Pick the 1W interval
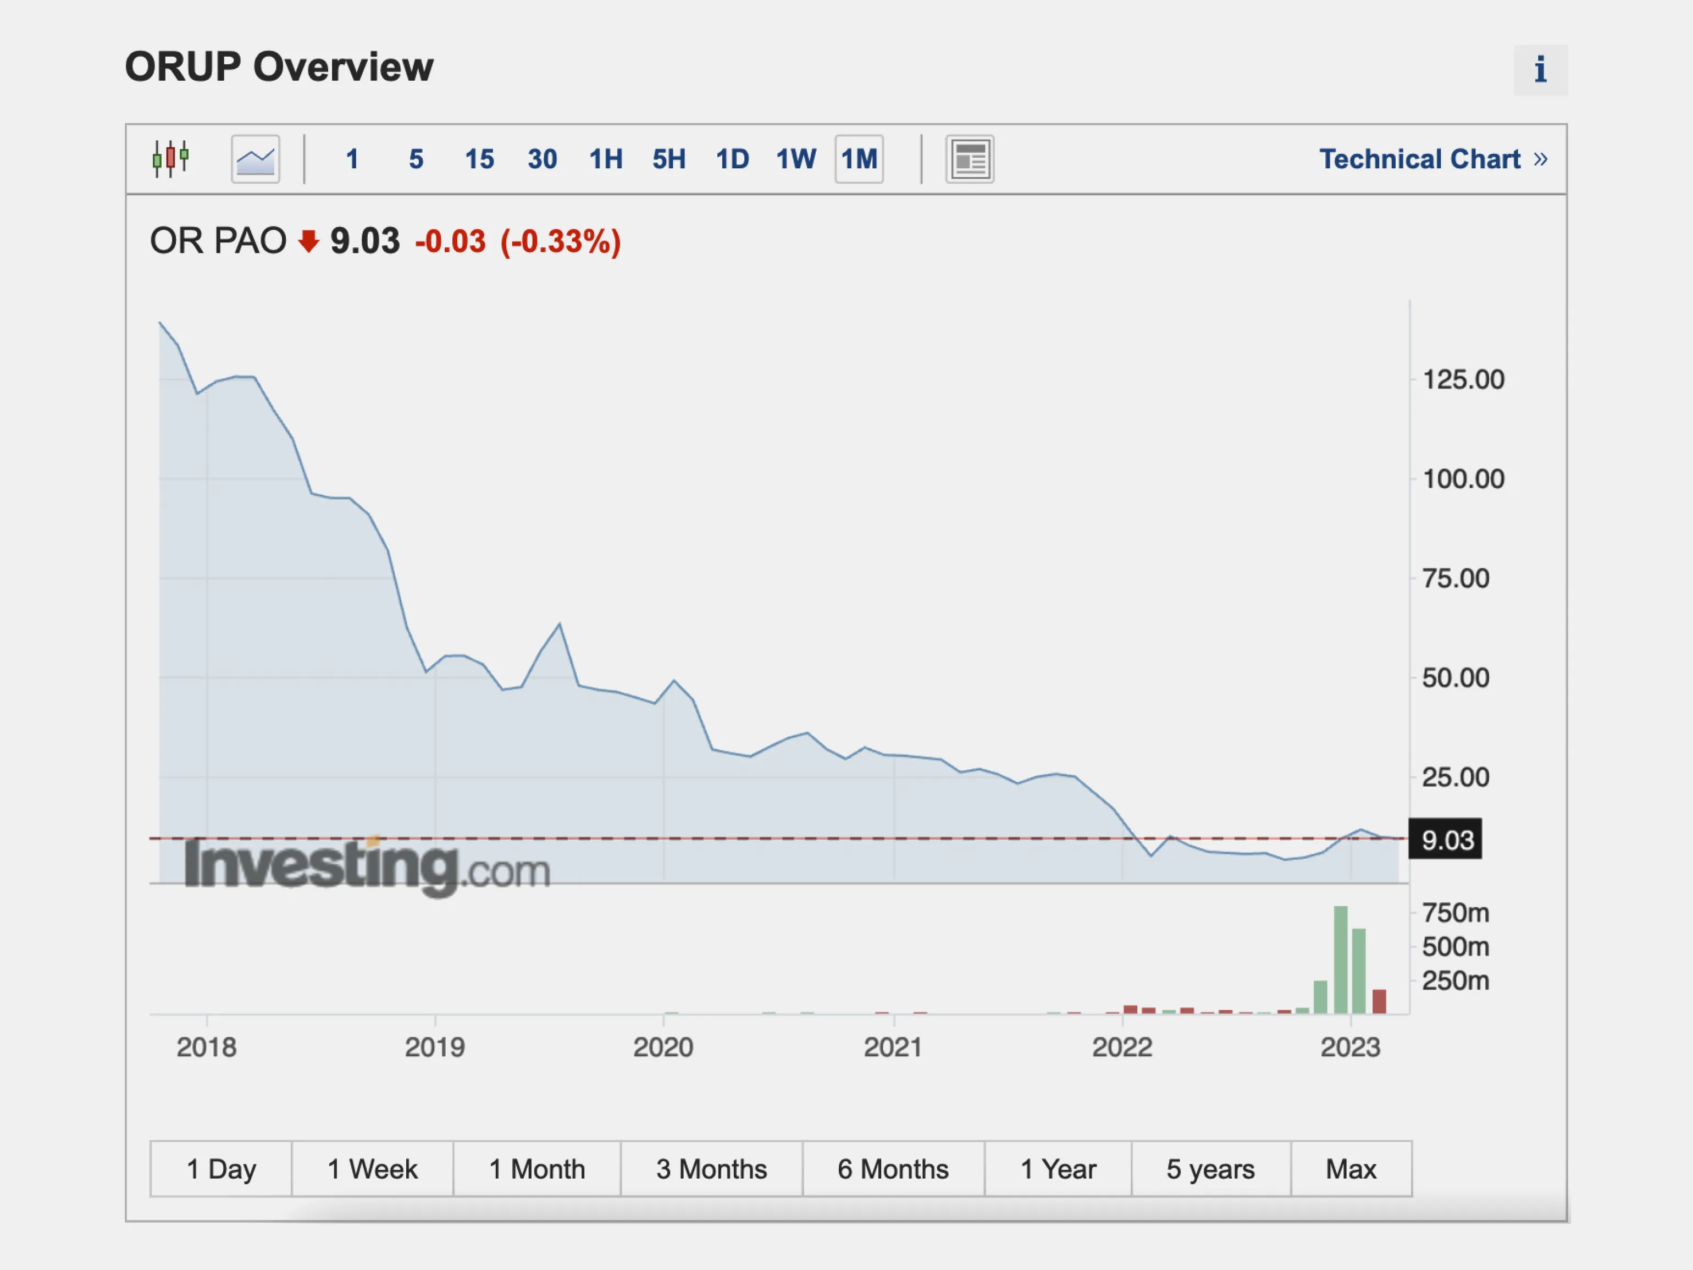The height and width of the screenshot is (1270, 1693). [796, 159]
